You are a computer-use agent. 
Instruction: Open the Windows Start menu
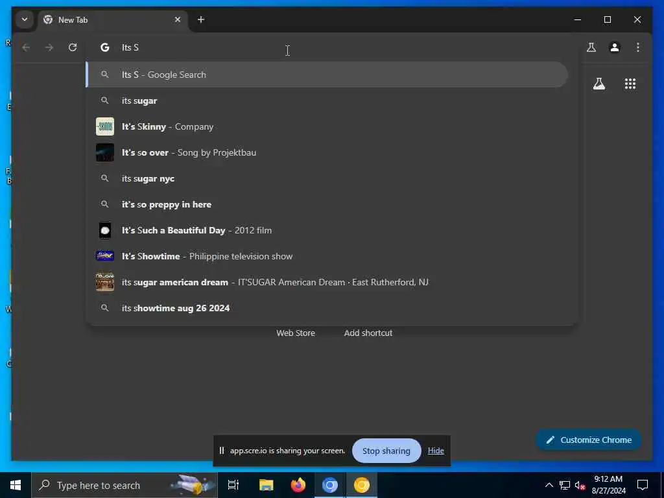click(16, 485)
